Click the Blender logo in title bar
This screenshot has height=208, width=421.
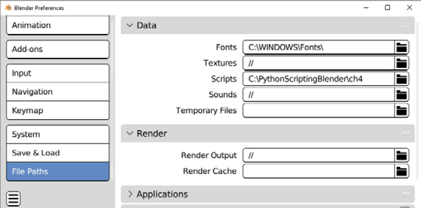[8, 8]
